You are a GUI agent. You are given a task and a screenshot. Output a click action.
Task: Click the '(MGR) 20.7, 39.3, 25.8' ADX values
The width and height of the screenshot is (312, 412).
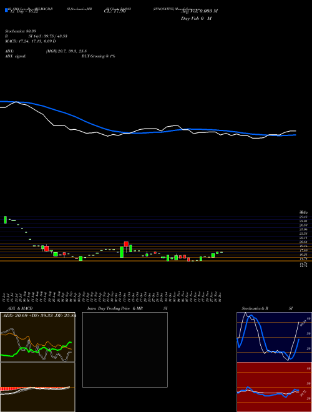pyautogui.click(x=66, y=51)
